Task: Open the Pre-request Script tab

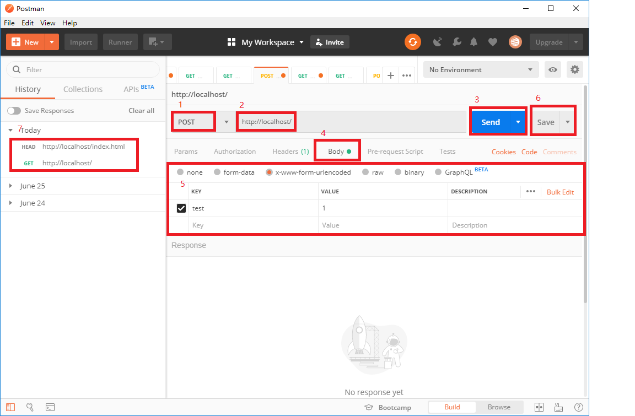Action: tap(395, 152)
